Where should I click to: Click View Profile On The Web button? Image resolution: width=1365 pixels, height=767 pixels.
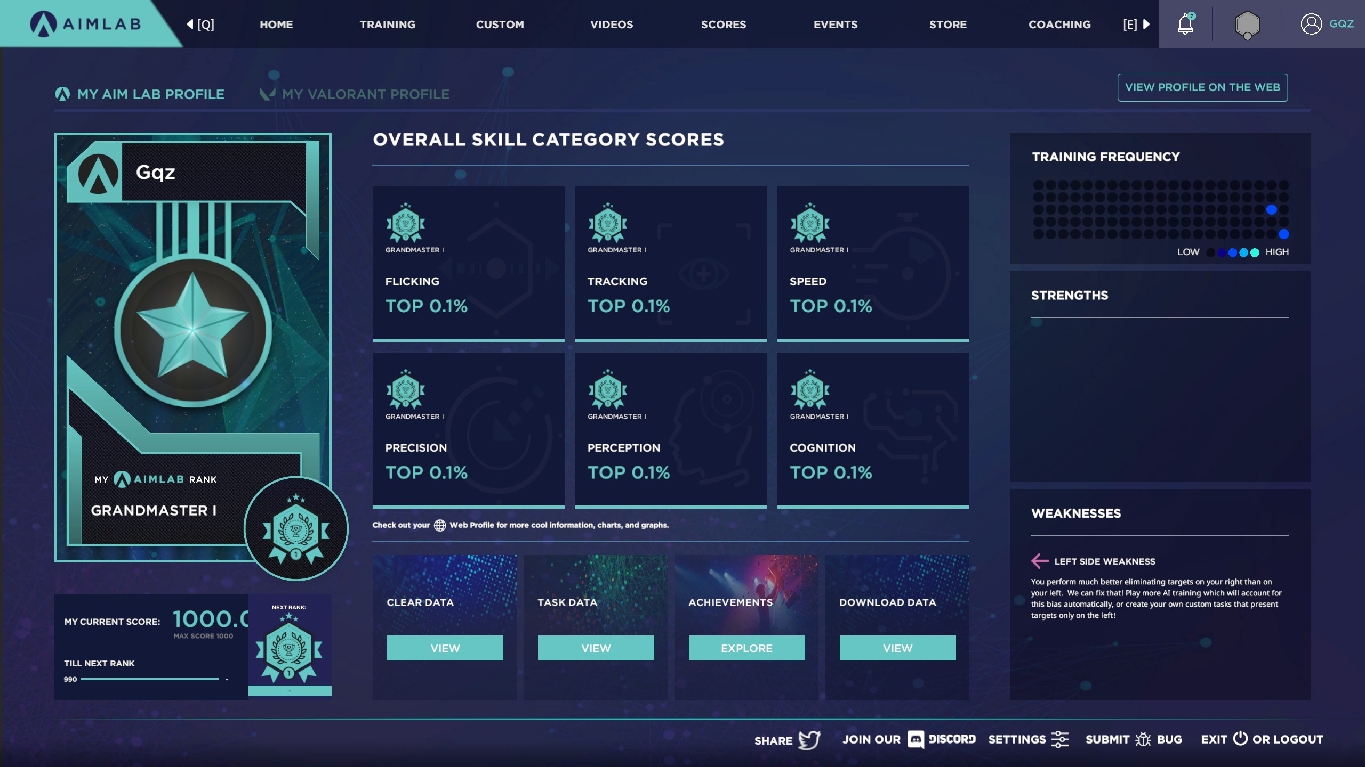[x=1202, y=87]
